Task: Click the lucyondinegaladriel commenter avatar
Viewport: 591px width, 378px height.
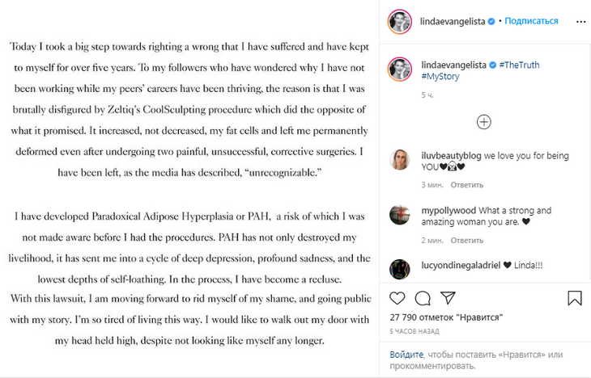Action: tap(400, 269)
